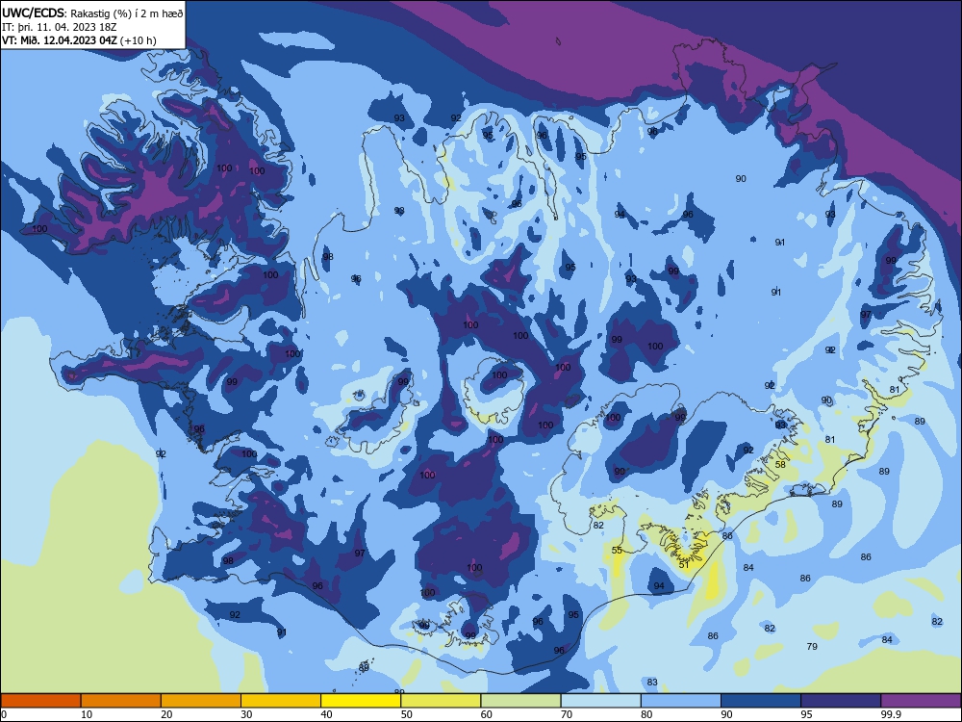The image size is (962, 722).
Task: Click the humidity value '79' on the map
Action: click(x=812, y=646)
